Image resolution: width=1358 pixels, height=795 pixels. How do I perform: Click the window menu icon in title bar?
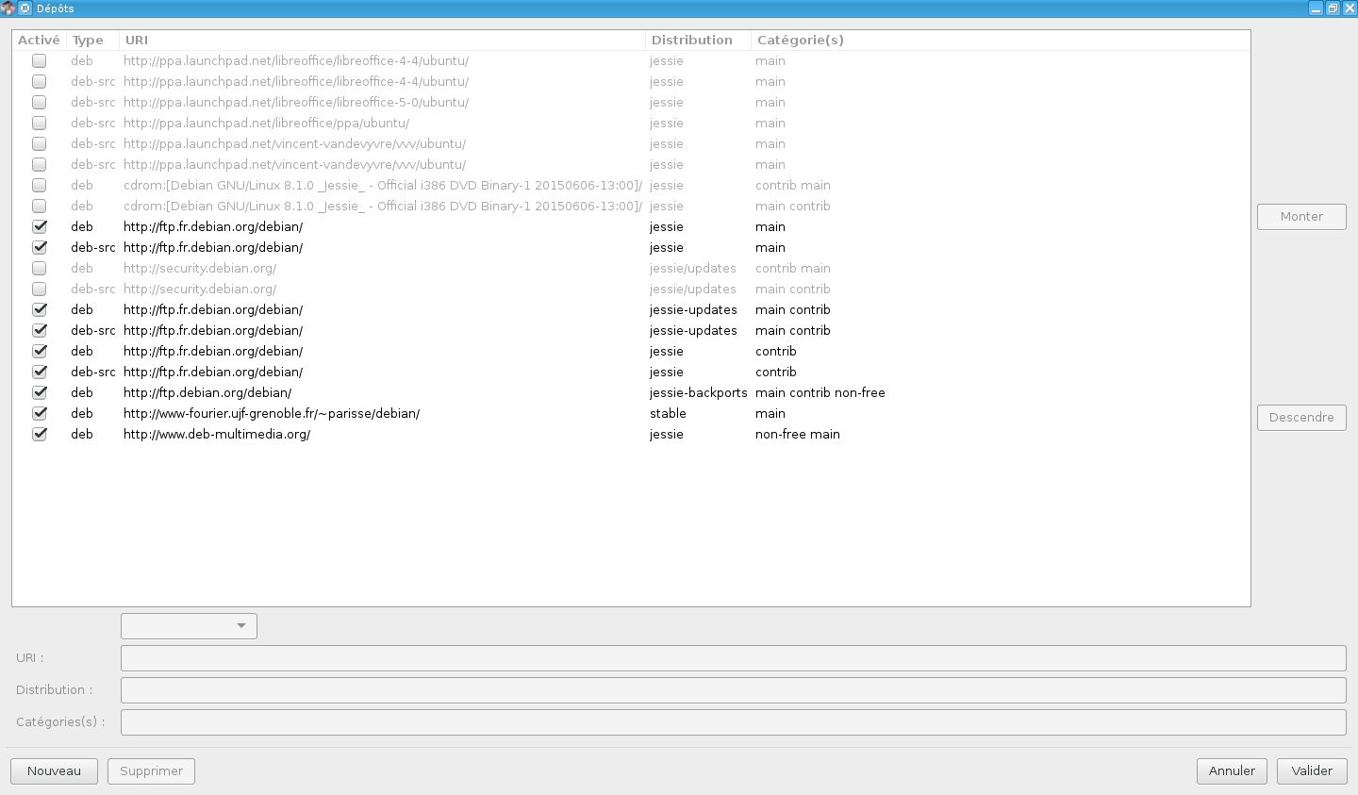[x=8, y=8]
